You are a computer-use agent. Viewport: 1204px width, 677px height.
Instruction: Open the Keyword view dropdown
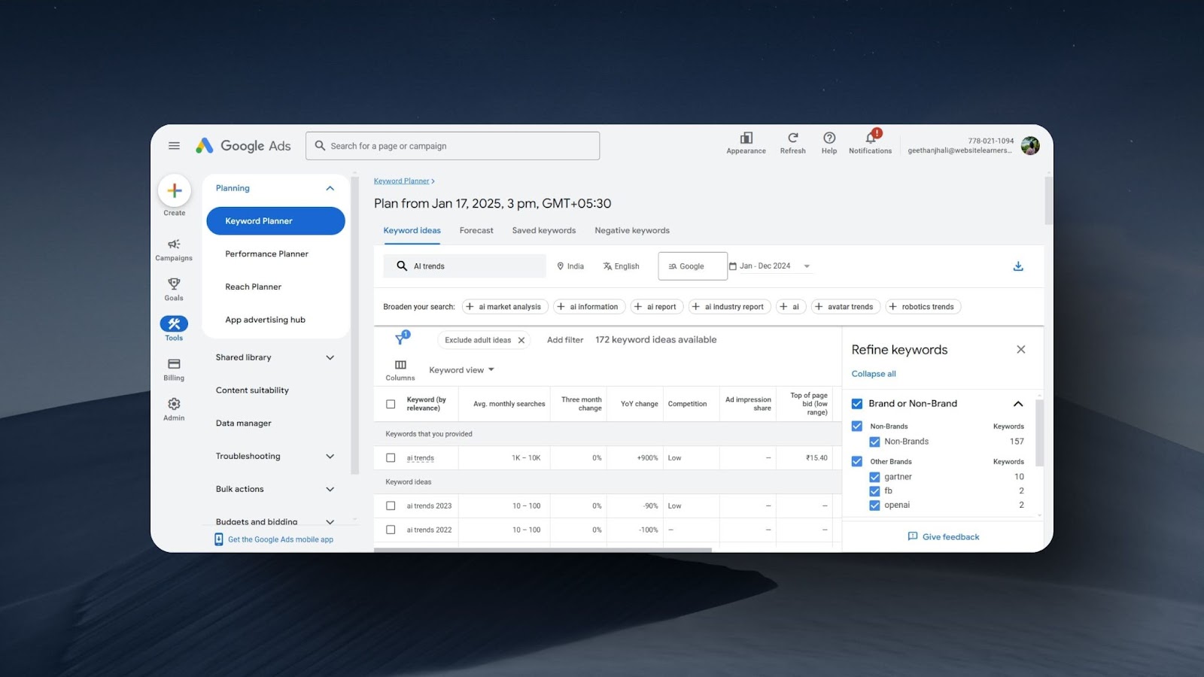point(461,370)
